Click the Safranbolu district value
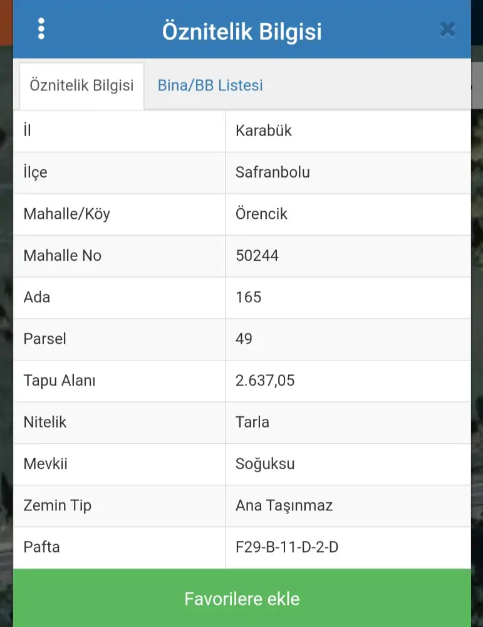483x627 pixels. pos(273,172)
